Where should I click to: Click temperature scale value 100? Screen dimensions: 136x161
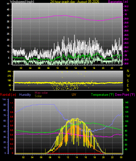coord(127,121)
